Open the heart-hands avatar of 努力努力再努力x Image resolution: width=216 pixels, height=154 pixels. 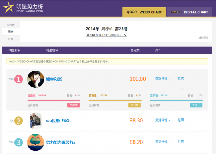pyautogui.click(x=36, y=142)
